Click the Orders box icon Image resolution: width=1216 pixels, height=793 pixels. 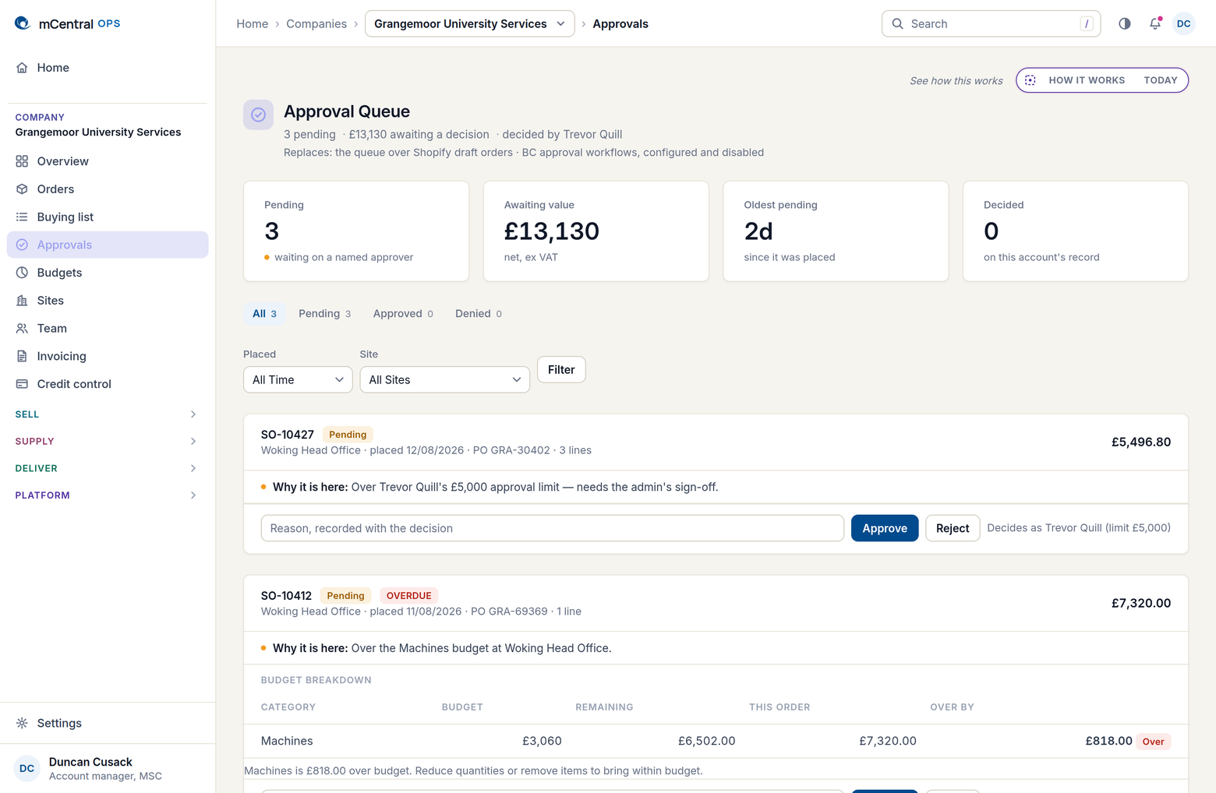22,189
